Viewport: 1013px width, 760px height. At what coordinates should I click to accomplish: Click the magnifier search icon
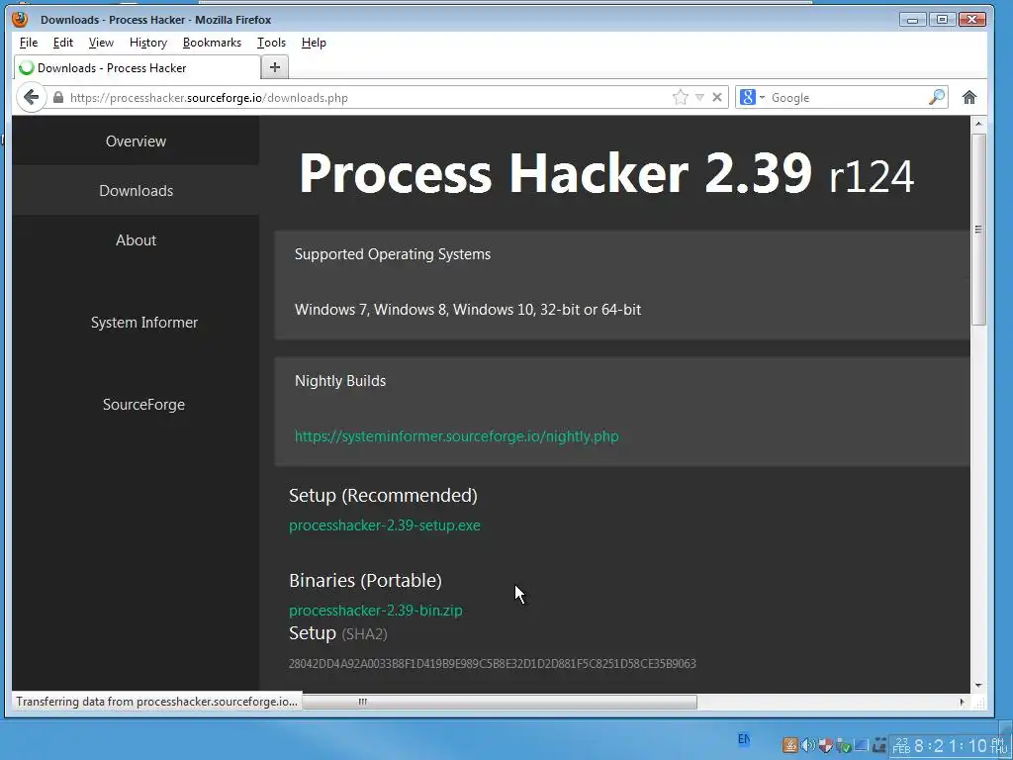coord(936,98)
